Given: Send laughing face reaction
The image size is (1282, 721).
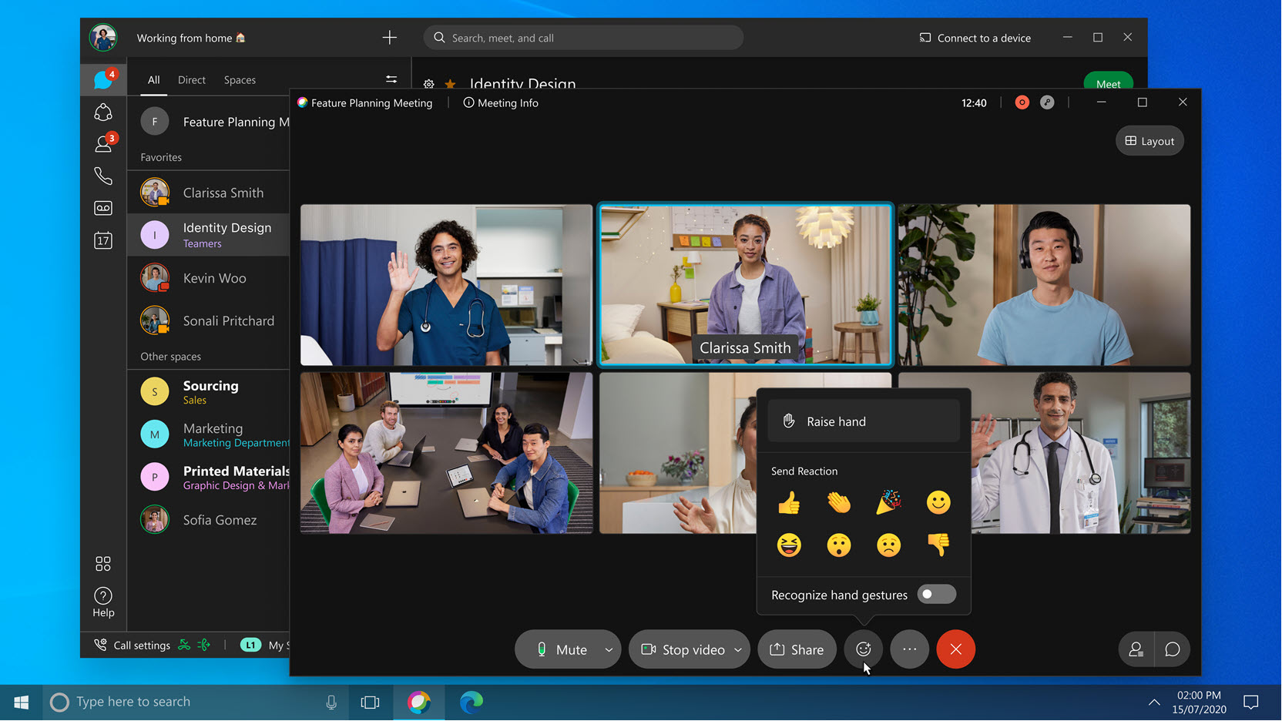Looking at the screenshot, I should click(x=789, y=545).
